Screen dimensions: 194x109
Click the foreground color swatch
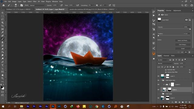(x=2, y=87)
